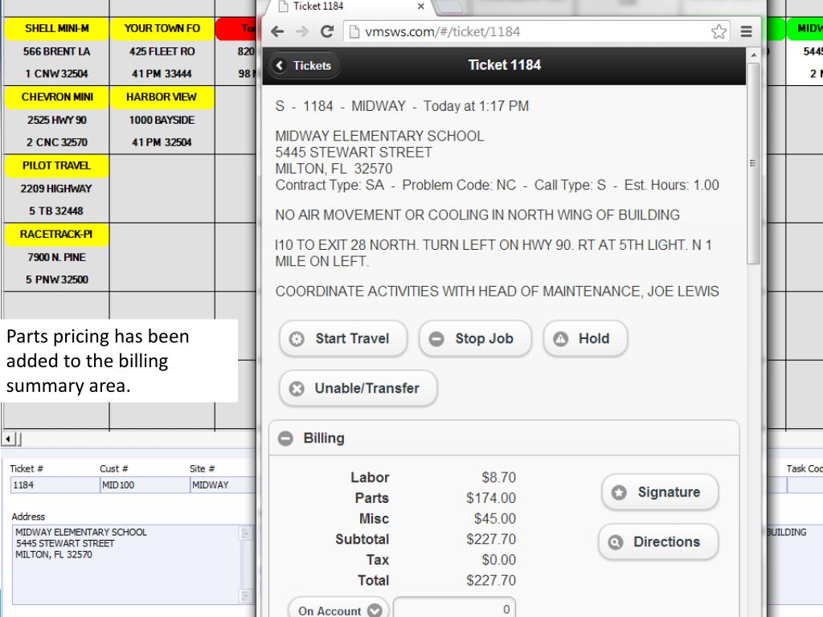Open Directions for the ticket
This screenshot has width=823, height=617.
point(658,541)
